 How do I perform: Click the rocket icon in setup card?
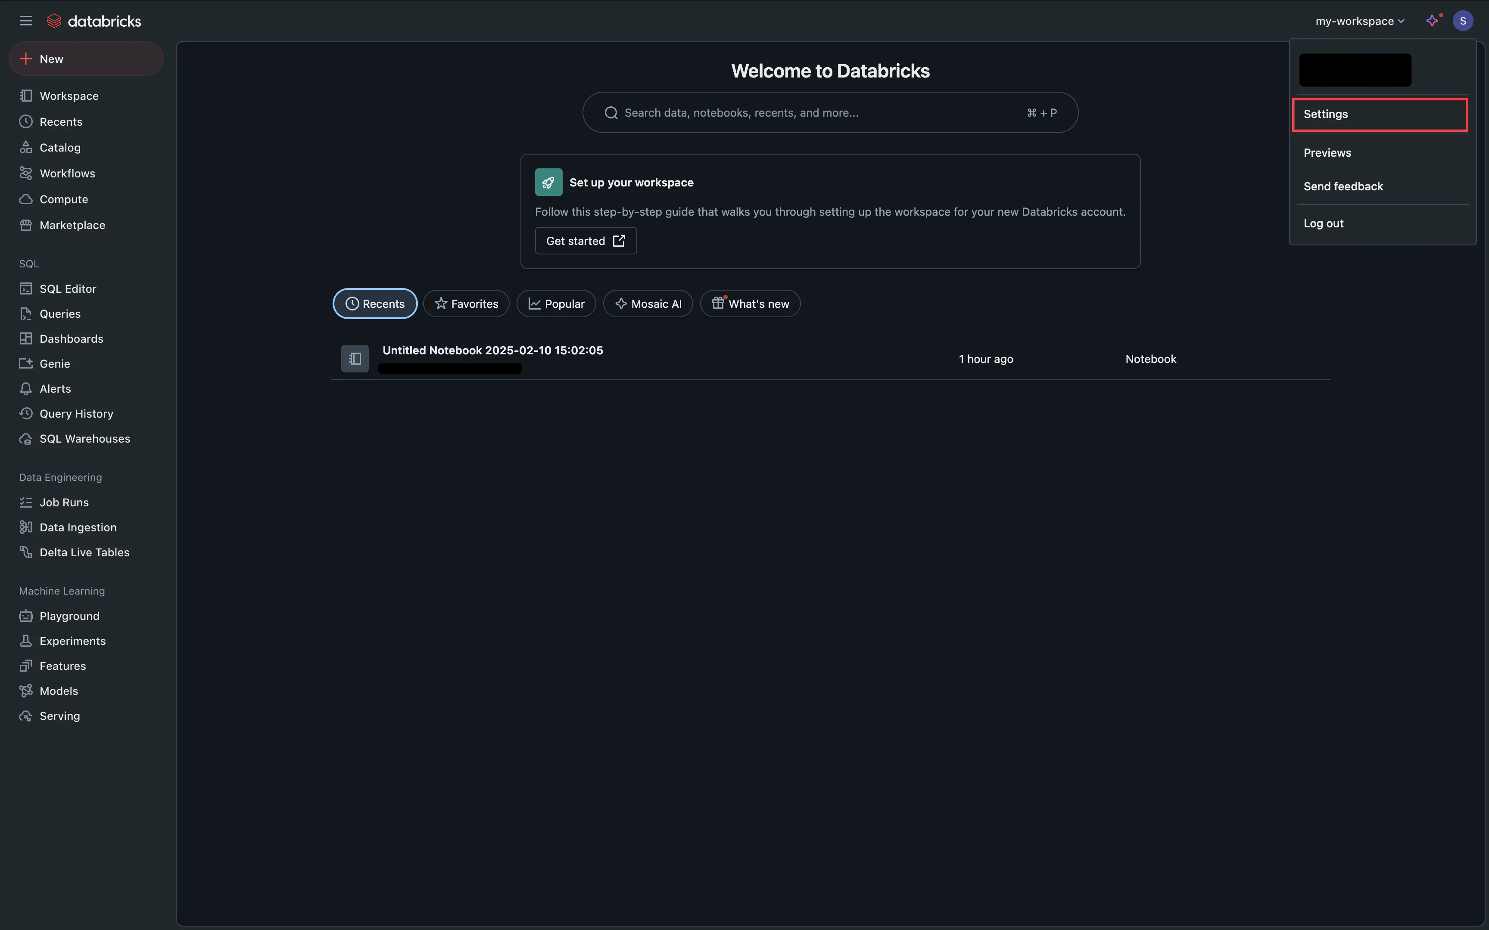(x=548, y=182)
